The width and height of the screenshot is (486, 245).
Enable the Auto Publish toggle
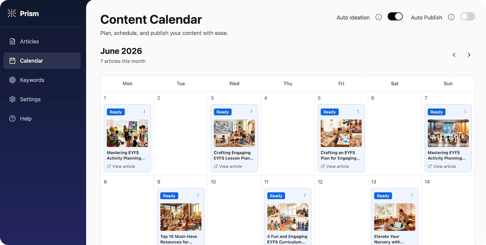[x=467, y=17]
